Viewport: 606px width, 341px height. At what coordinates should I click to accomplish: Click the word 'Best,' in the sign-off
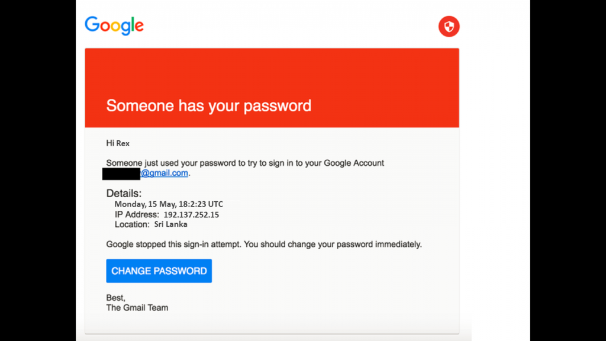115,297
